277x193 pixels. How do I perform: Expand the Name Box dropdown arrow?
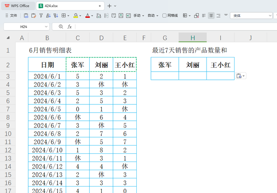[x=46, y=27]
